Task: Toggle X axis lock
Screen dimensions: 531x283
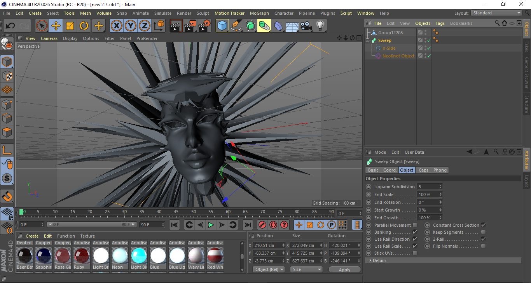Action: [x=116, y=26]
